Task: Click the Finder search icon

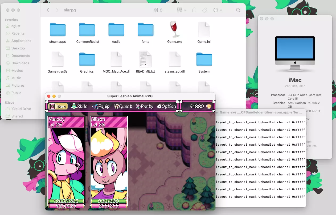Action: coord(238,10)
